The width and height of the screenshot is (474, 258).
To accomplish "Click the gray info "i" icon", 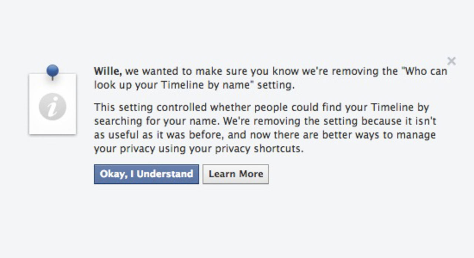I will point(53,107).
